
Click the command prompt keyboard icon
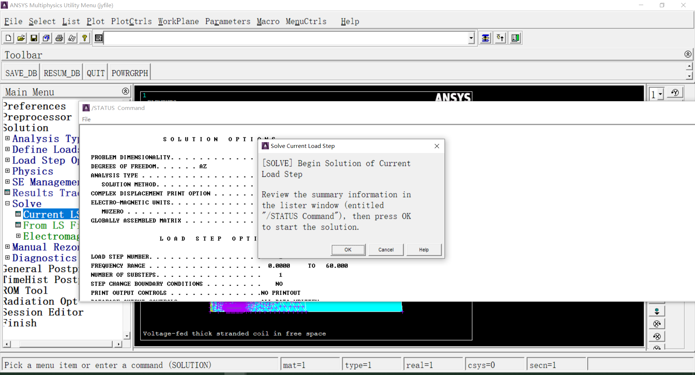click(98, 38)
